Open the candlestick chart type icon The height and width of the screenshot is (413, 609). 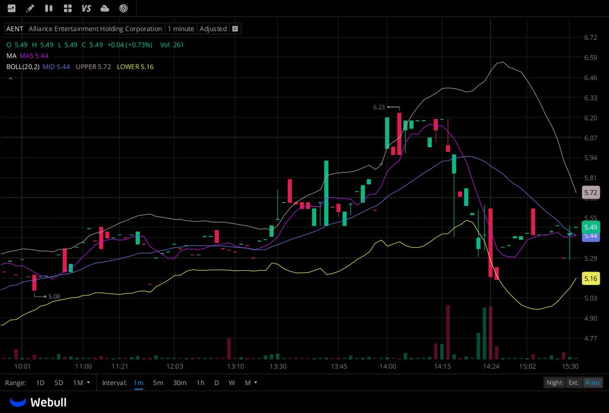point(49,8)
